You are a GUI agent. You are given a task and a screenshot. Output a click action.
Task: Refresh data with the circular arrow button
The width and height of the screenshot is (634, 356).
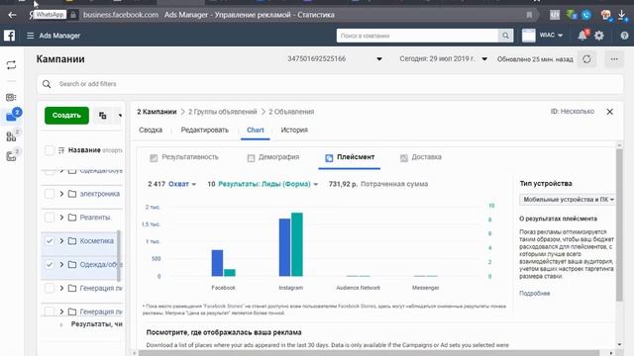click(x=586, y=59)
